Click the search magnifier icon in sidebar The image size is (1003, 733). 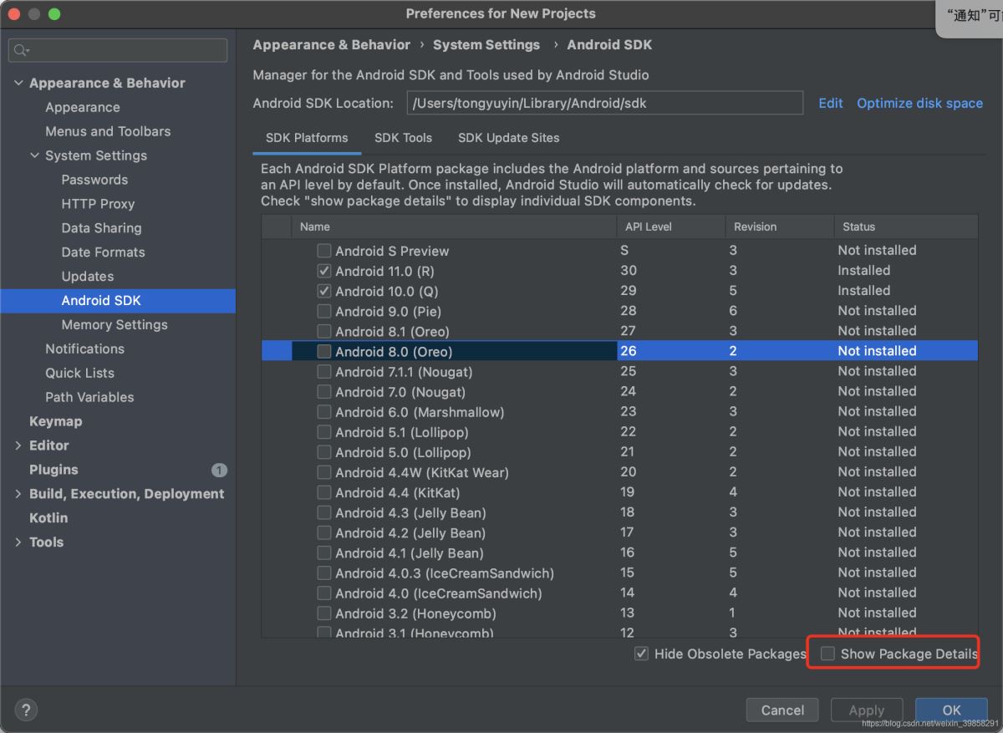pyautogui.click(x=21, y=51)
